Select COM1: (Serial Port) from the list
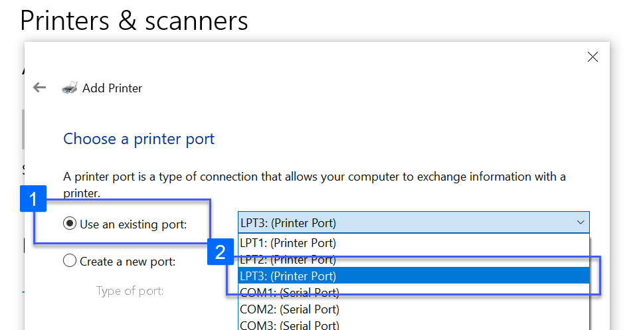 [x=290, y=292]
